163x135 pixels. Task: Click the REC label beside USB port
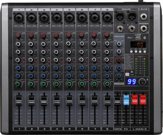point(130,38)
